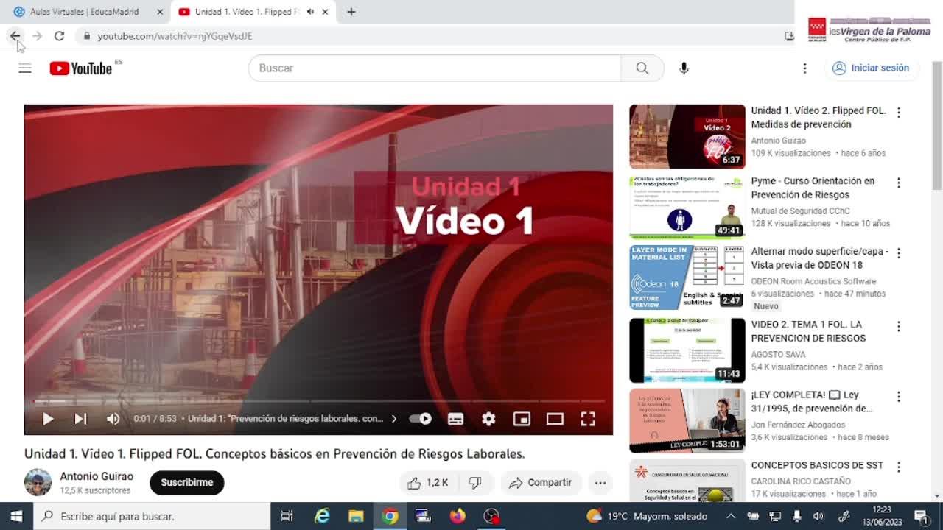Toggle subtitles on the video
The image size is (943, 530).
pyautogui.click(x=455, y=419)
